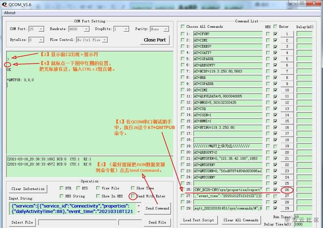Enable the Show Time checkbox
Viewport: 323px width, 228px height.
(133, 188)
